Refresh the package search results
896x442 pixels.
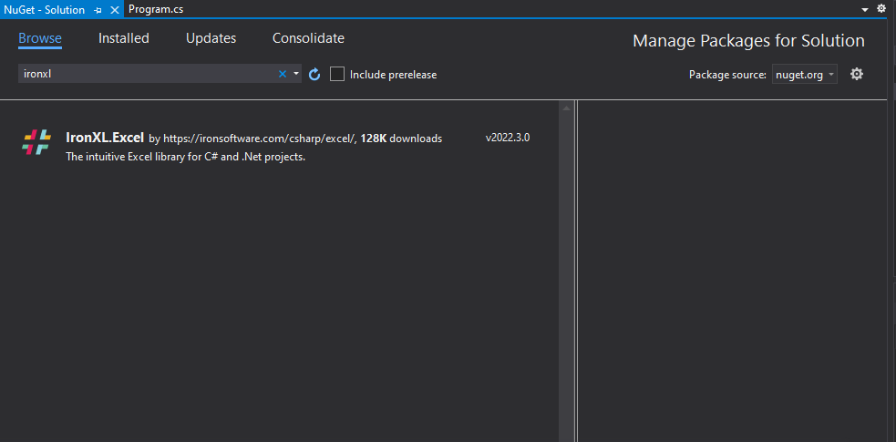[x=314, y=74]
